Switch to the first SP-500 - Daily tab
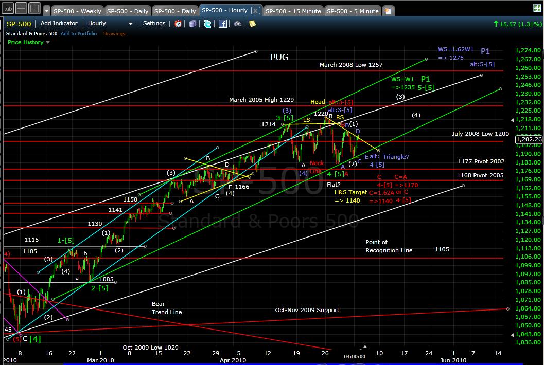This screenshot has width=544, height=365. click(x=127, y=11)
